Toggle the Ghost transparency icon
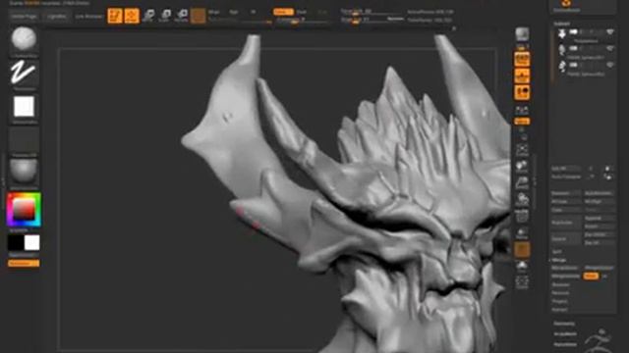 [x=522, y=250]
